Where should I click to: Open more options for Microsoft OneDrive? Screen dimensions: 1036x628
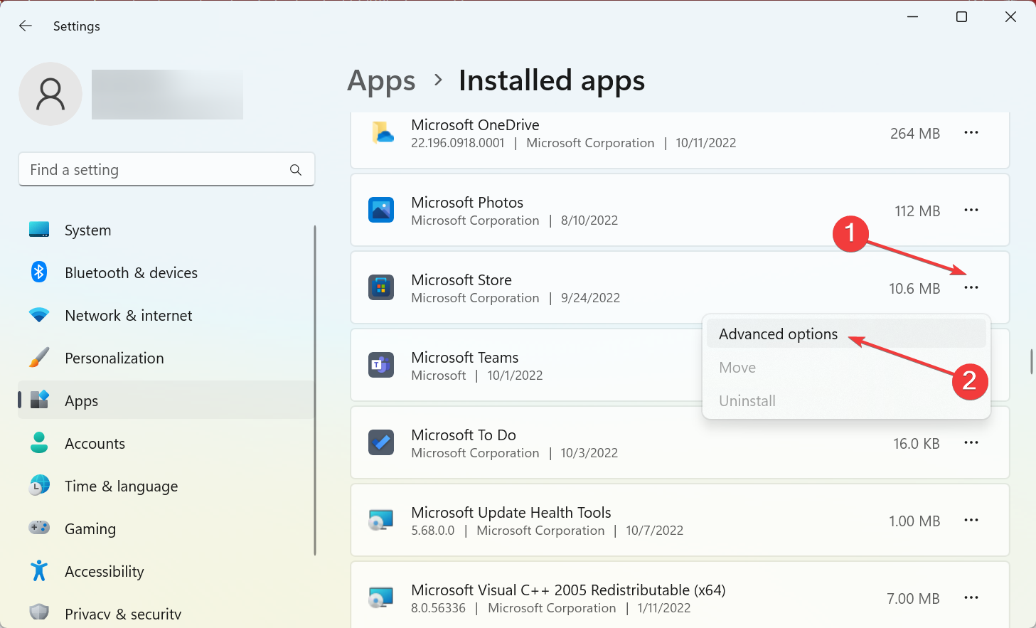[x=971, y=133]
